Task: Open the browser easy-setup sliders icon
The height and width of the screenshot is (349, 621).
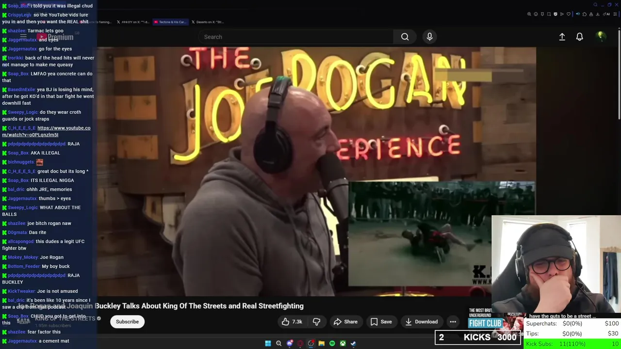Action: 615,14
